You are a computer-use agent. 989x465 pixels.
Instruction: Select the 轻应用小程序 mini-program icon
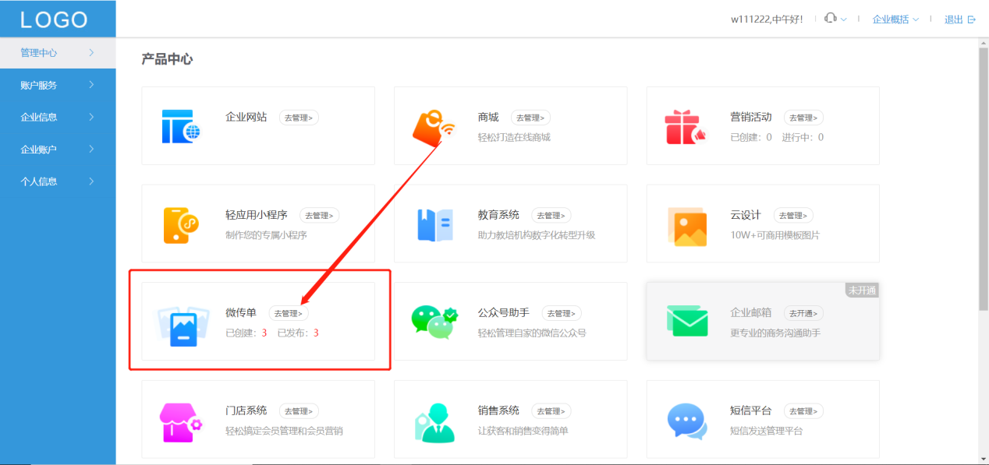coord(181,223)
